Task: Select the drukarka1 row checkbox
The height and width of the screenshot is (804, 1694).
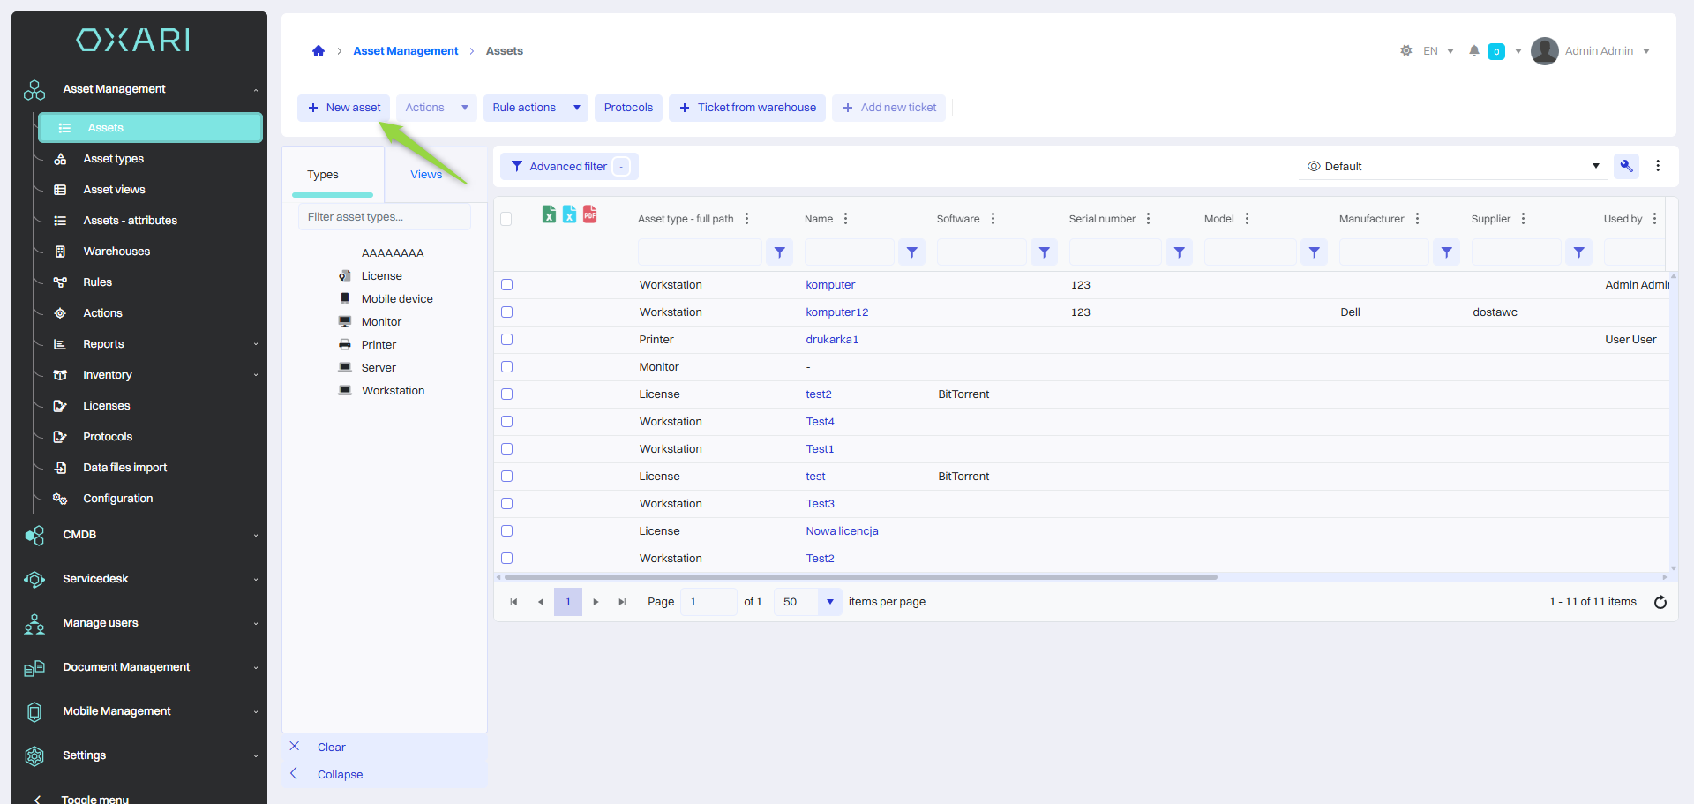Action: tap(506, 340)
